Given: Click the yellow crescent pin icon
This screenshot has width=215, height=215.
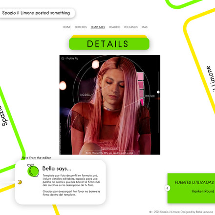Looking at the screenshot, I should point(20,182).
